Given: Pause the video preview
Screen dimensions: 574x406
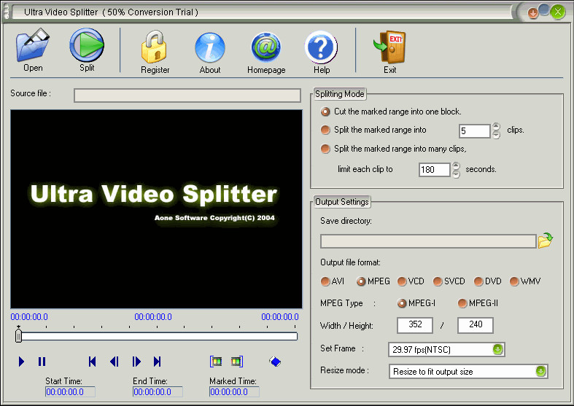Looking at the screenshot, I should [x=42, y=362].
